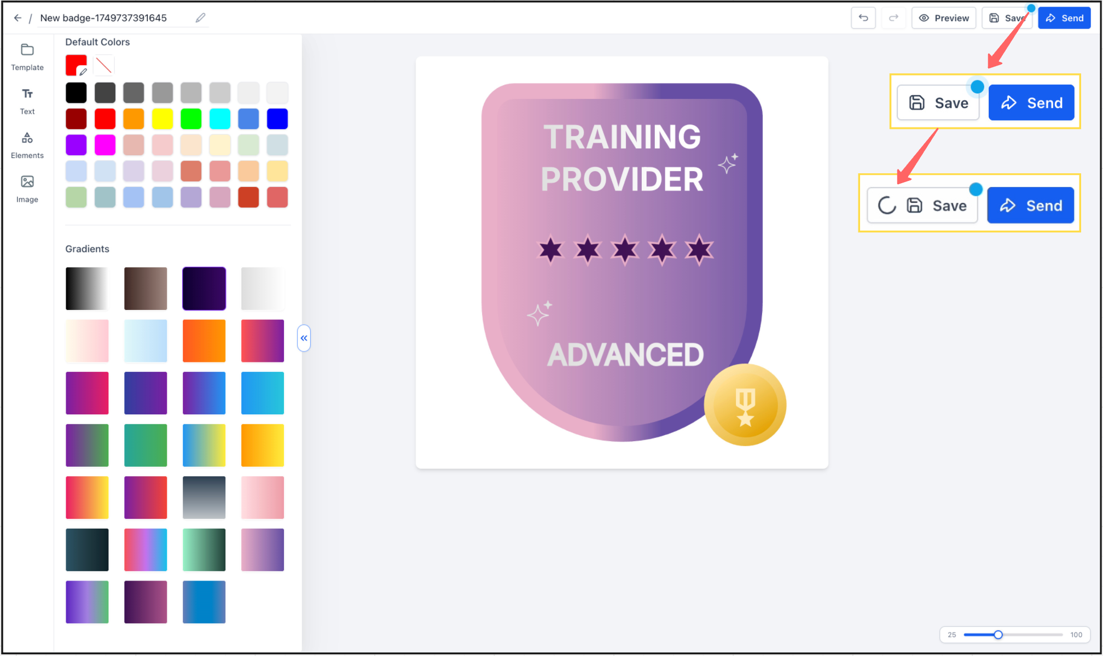Collapse the side panel with double chevron
1103x656 pixels.
pyautogui.click(x=304, y=338)
